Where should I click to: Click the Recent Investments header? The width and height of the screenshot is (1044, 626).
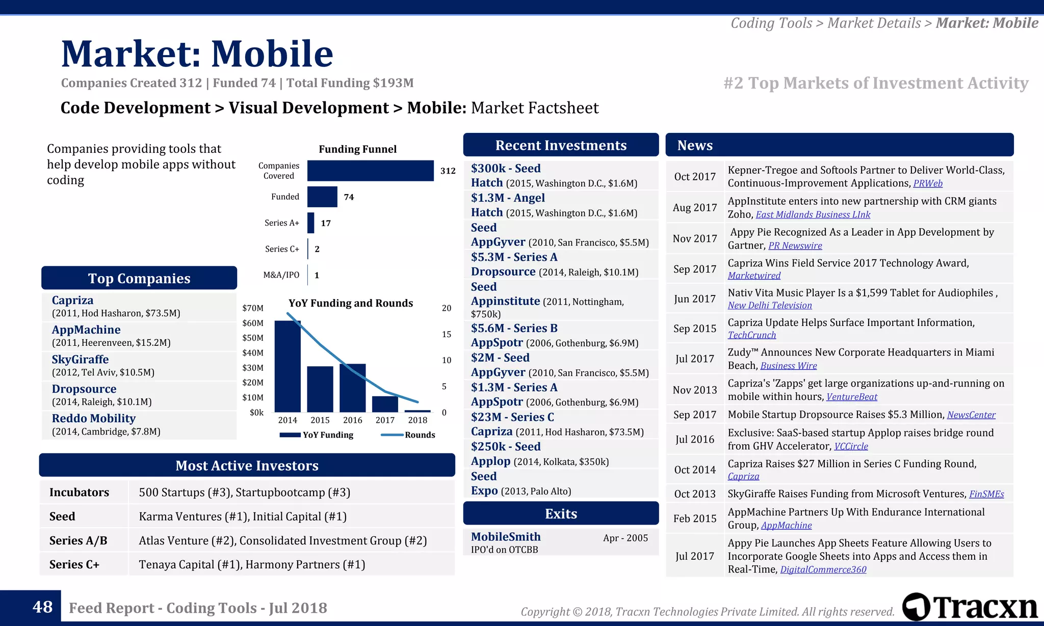click(x=561, y=145)
